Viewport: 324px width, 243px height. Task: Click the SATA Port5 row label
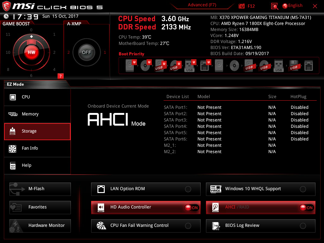point(175,133)
